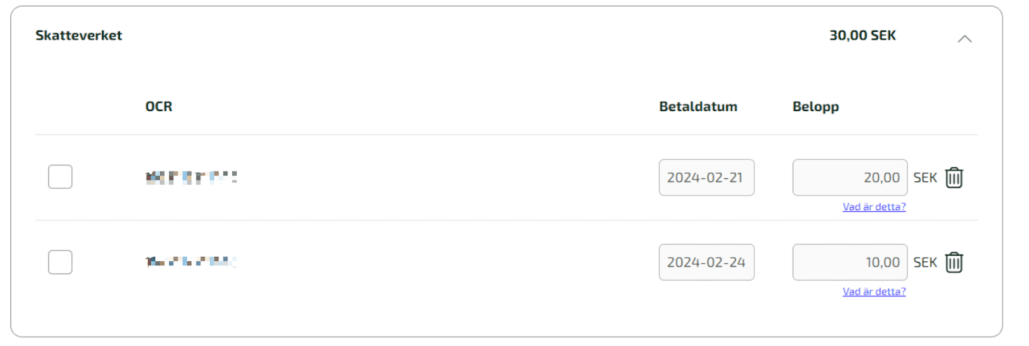Open 'Vad är detta?' link under 10,00
The image size is (1029, 346).
pyautogui.click(x=874, y=291)
